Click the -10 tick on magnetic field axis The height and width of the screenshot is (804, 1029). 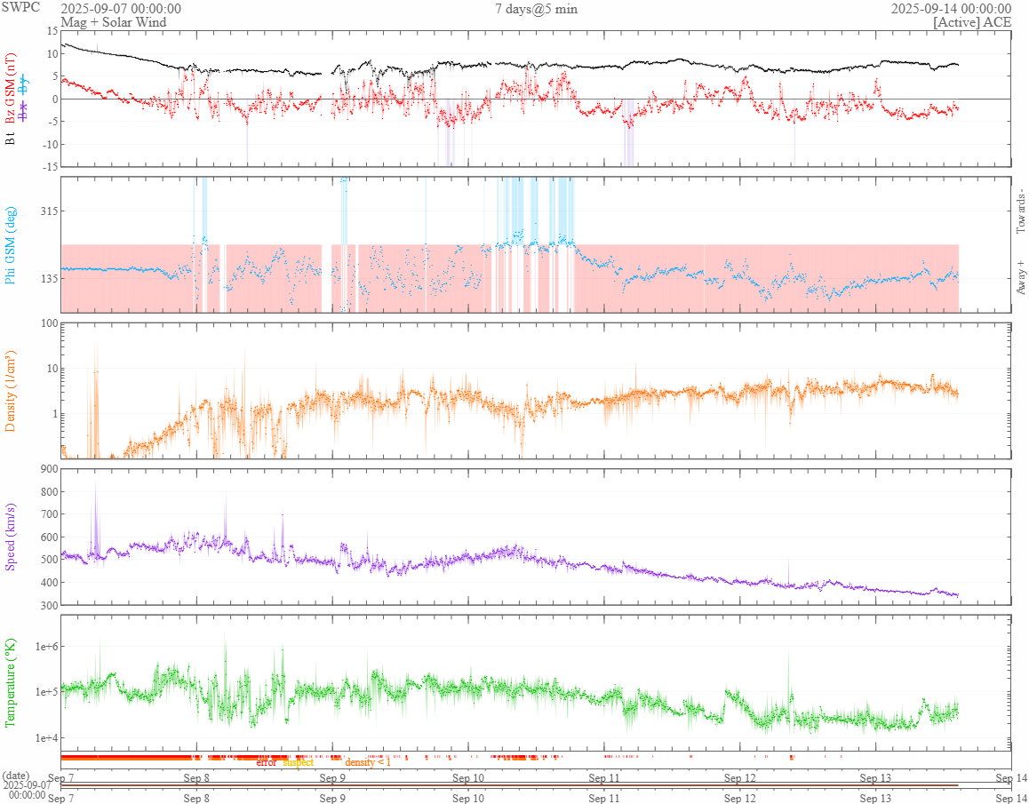pyautogui.click(x=49, y=145)
